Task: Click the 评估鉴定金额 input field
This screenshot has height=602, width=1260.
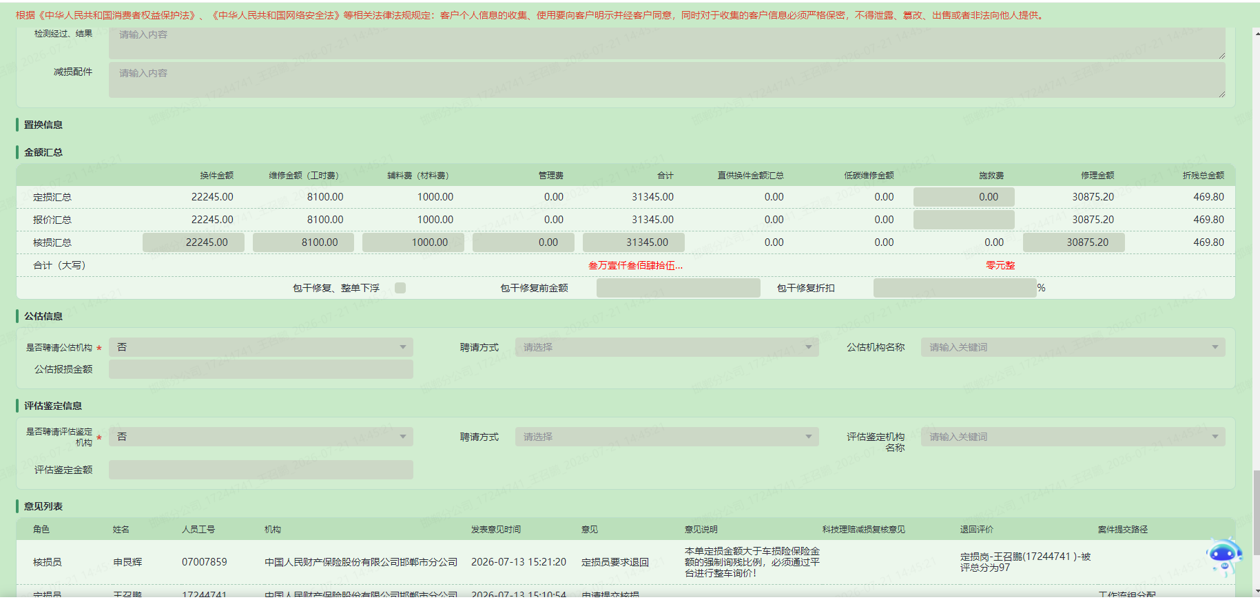Action: coord(261,470)
